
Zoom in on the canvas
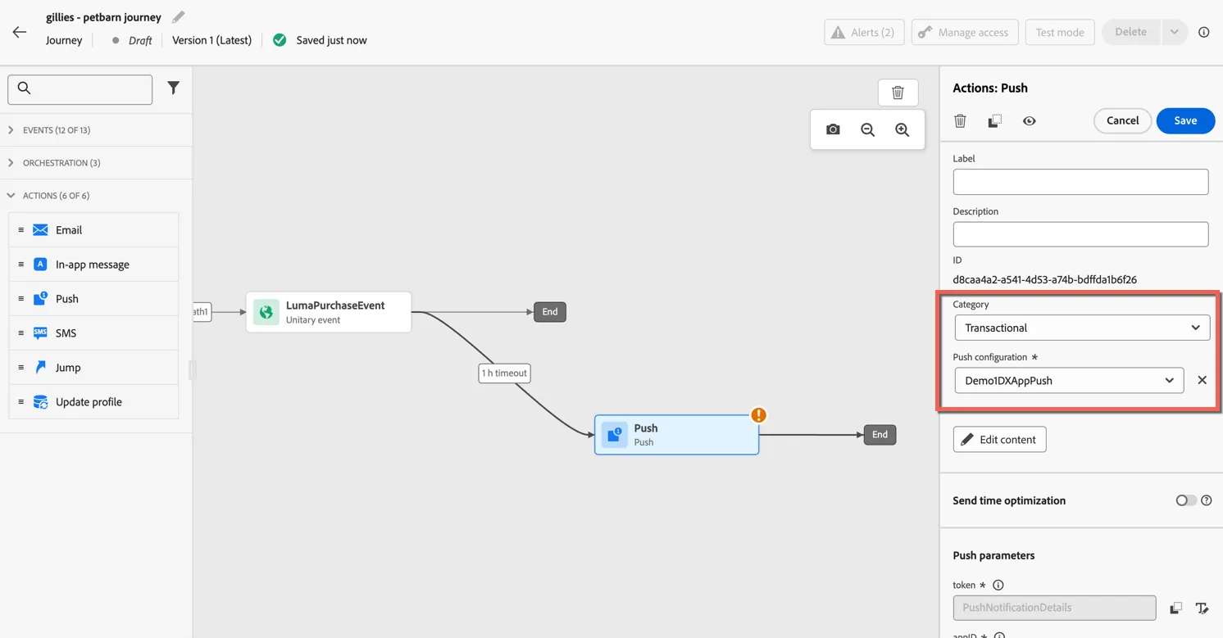(x=902, y=129)
